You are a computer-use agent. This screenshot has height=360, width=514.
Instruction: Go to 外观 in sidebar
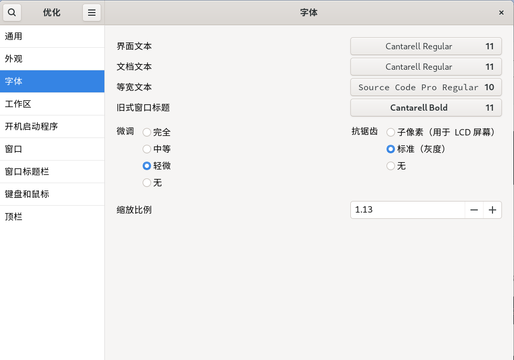(52, 59)
